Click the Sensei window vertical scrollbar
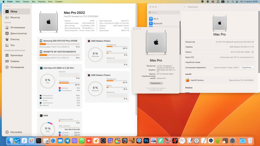Image resolution: width=260 pixels, height=146 pixels. pos(136,60)
